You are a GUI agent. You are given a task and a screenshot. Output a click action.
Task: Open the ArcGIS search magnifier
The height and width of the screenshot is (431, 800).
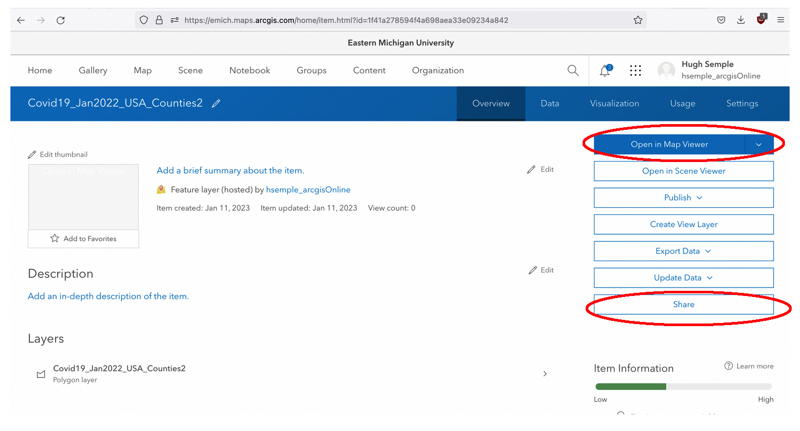573,71
